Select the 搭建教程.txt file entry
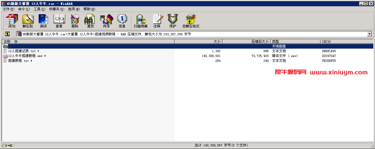Viewport: 375px width, 149px height. tap(18, 61)
